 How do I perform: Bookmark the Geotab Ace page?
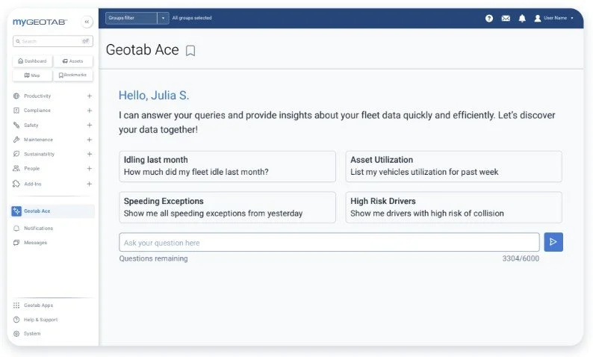tap(190, 51)
